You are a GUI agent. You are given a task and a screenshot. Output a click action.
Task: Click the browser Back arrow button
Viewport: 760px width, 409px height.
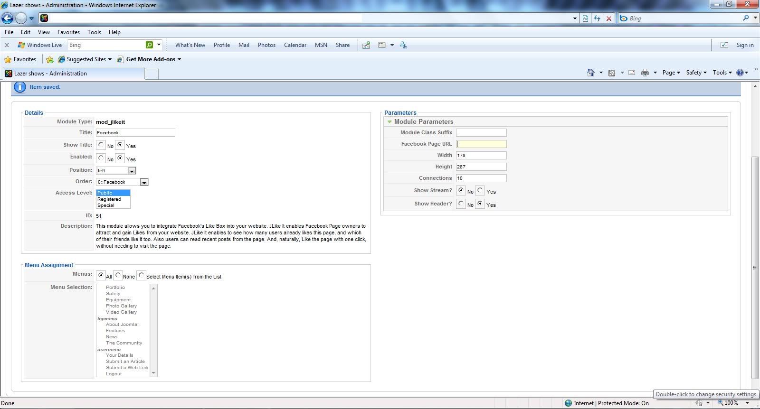coord(8,19)
